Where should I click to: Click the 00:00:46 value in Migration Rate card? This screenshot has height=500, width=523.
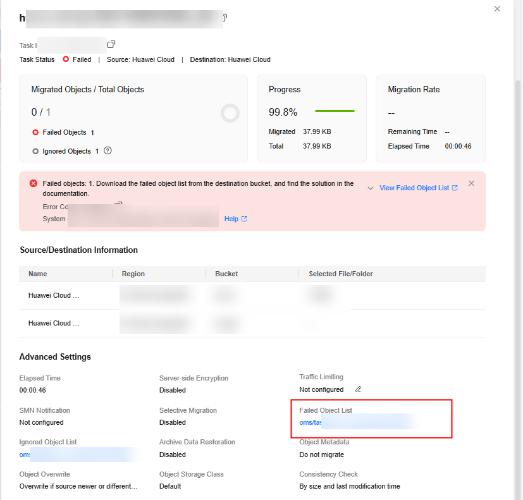(458, 146)
